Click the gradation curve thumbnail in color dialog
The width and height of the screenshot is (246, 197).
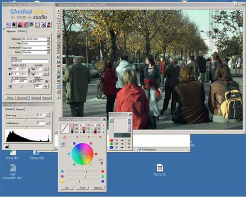[x=65, y=129]
